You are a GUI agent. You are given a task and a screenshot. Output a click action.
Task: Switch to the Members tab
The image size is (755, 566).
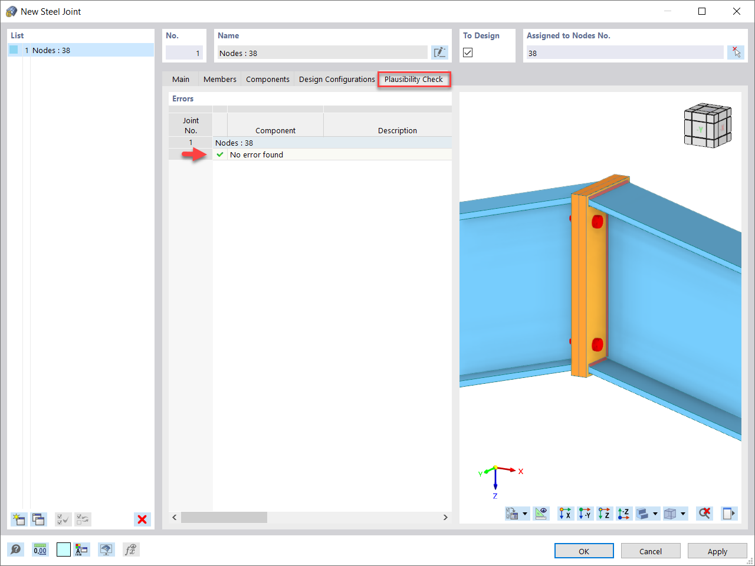pos(220,79)
